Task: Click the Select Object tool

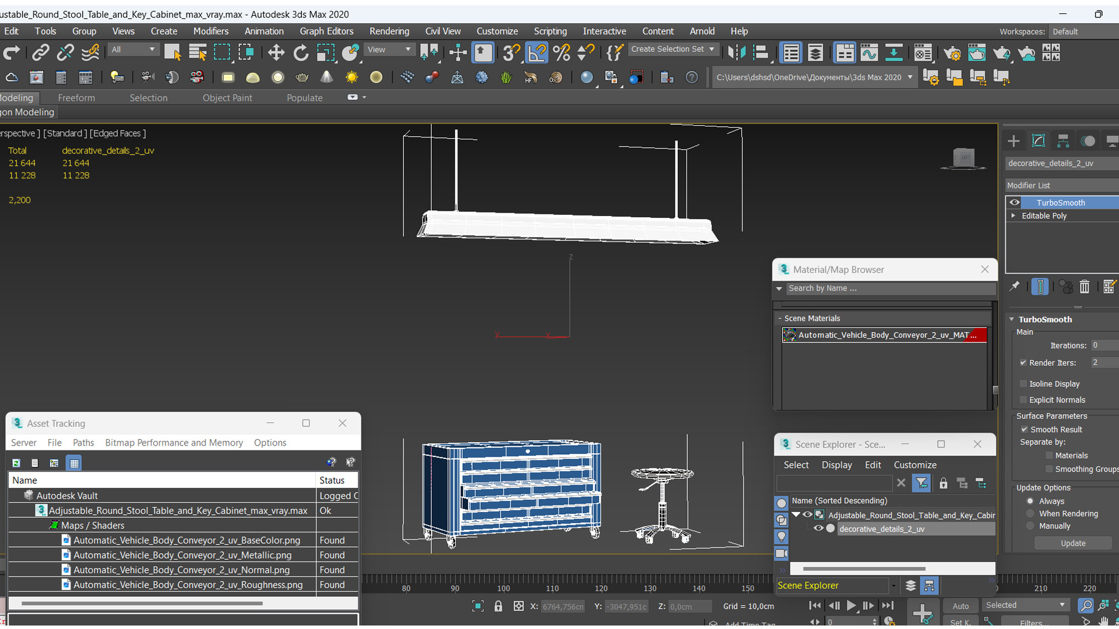Action: pos(173,53)
